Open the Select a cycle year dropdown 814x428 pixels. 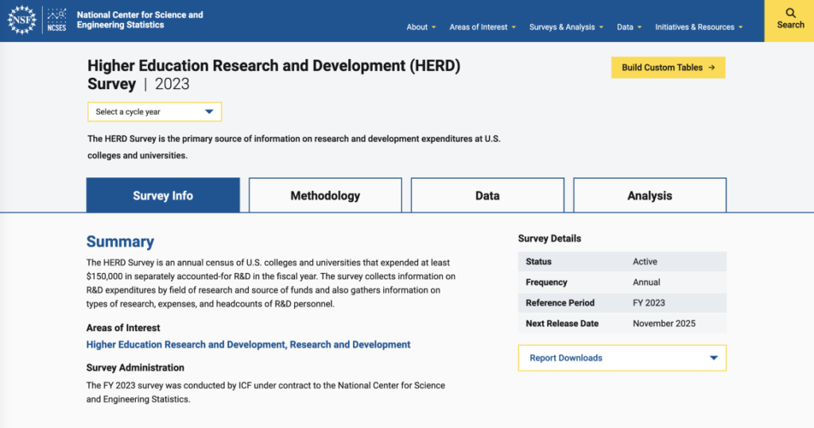pos(154,112)
